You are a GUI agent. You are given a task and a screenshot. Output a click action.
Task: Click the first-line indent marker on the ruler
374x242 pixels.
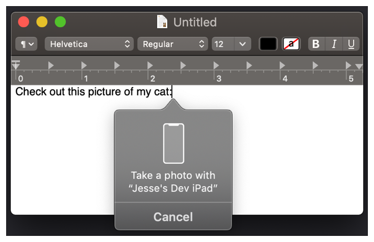coord(16,63)
